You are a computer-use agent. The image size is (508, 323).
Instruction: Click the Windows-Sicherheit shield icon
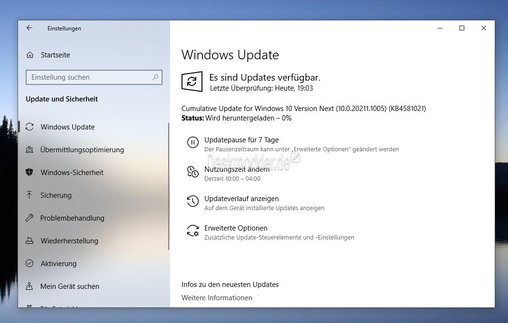coord(29,172)
